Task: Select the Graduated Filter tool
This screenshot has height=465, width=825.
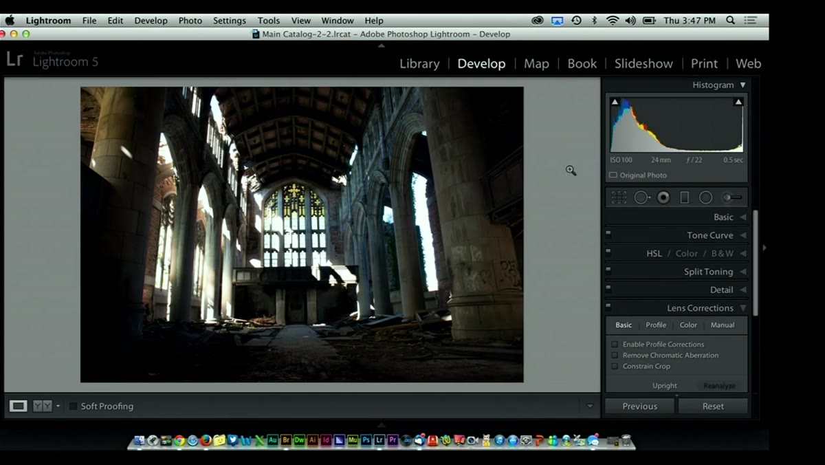Action: click(685, 197)
